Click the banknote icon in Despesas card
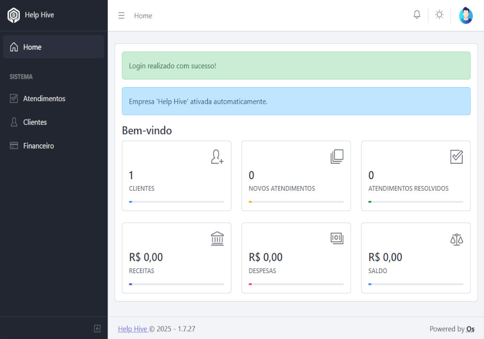The width and height of the screenshot is (484, 339). click(x=337, y=238)
